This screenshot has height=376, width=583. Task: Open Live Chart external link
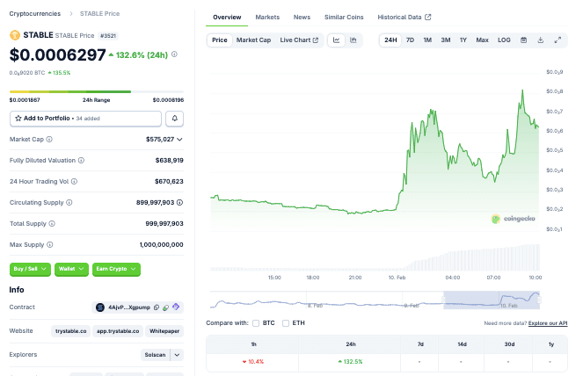(299, 40)
